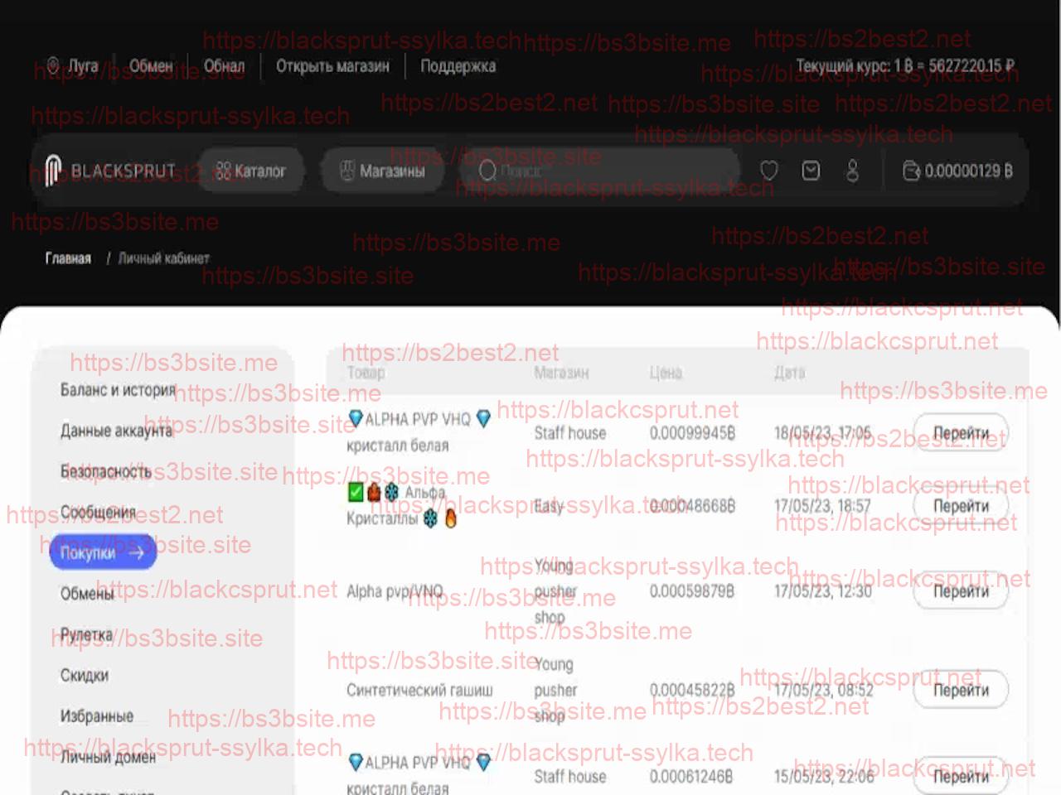Click the arrow icon in the Покупки item

(137, 552)
